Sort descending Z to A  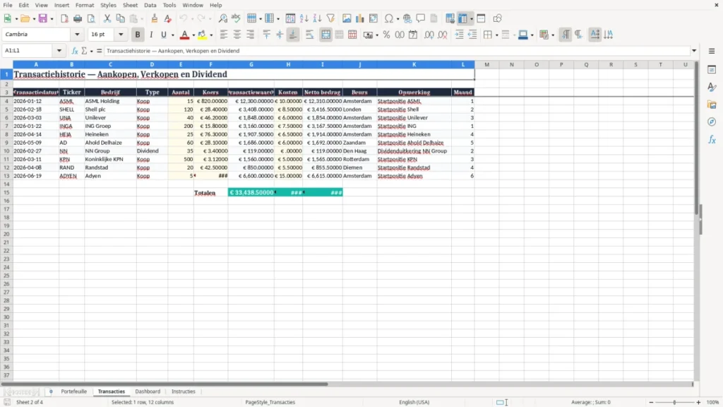pyautogui.click(x=317, y=18)
